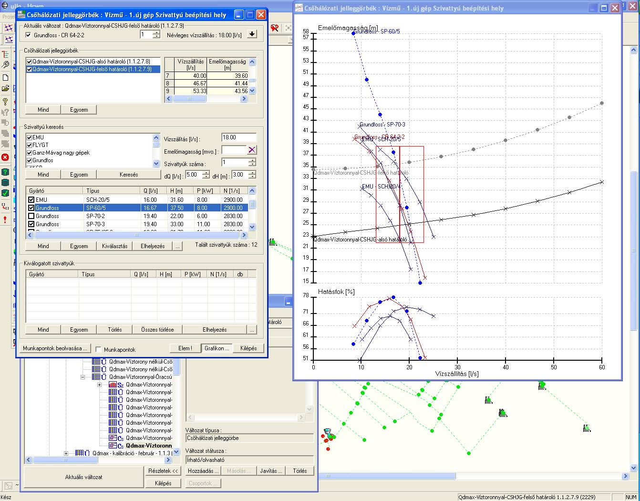Image resolution: width=640 pixels, height=501 pixels.
Task: Uncheck the EMU SCH-20/5 row checkbox
Action: click(x=31, y=200)
